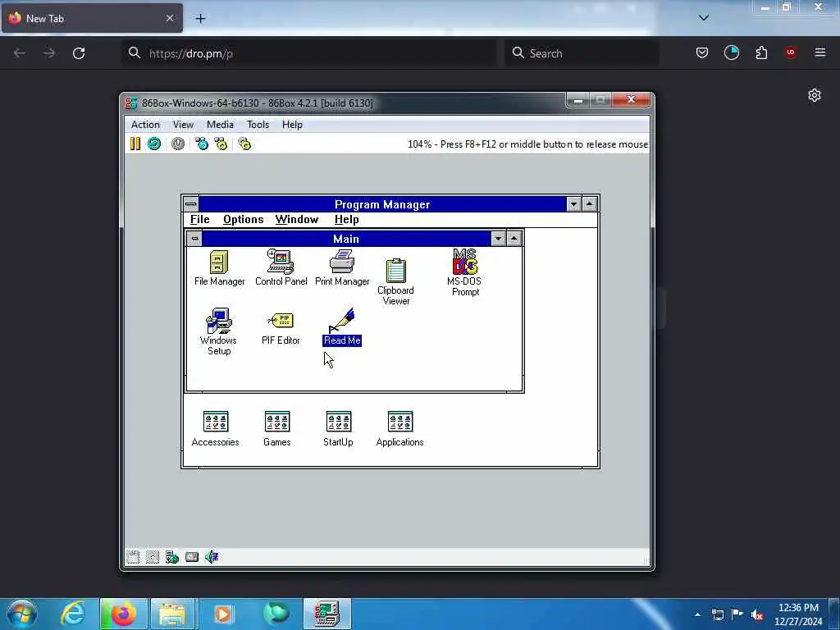Open Program Manager File menu
The height and width of the screenshot is (630, 840).
(200, 220)
